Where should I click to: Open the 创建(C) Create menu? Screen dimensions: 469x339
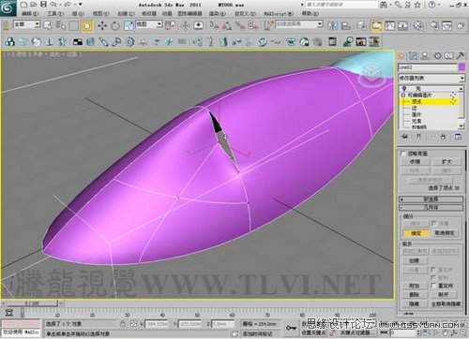pyautogui.click(x=126, y=14)
